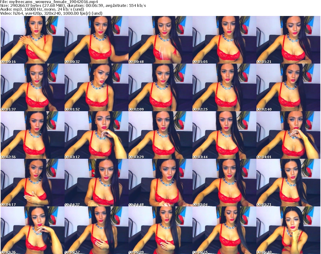Click the thumbnail stamped 00:06:40

coord(288,230)
